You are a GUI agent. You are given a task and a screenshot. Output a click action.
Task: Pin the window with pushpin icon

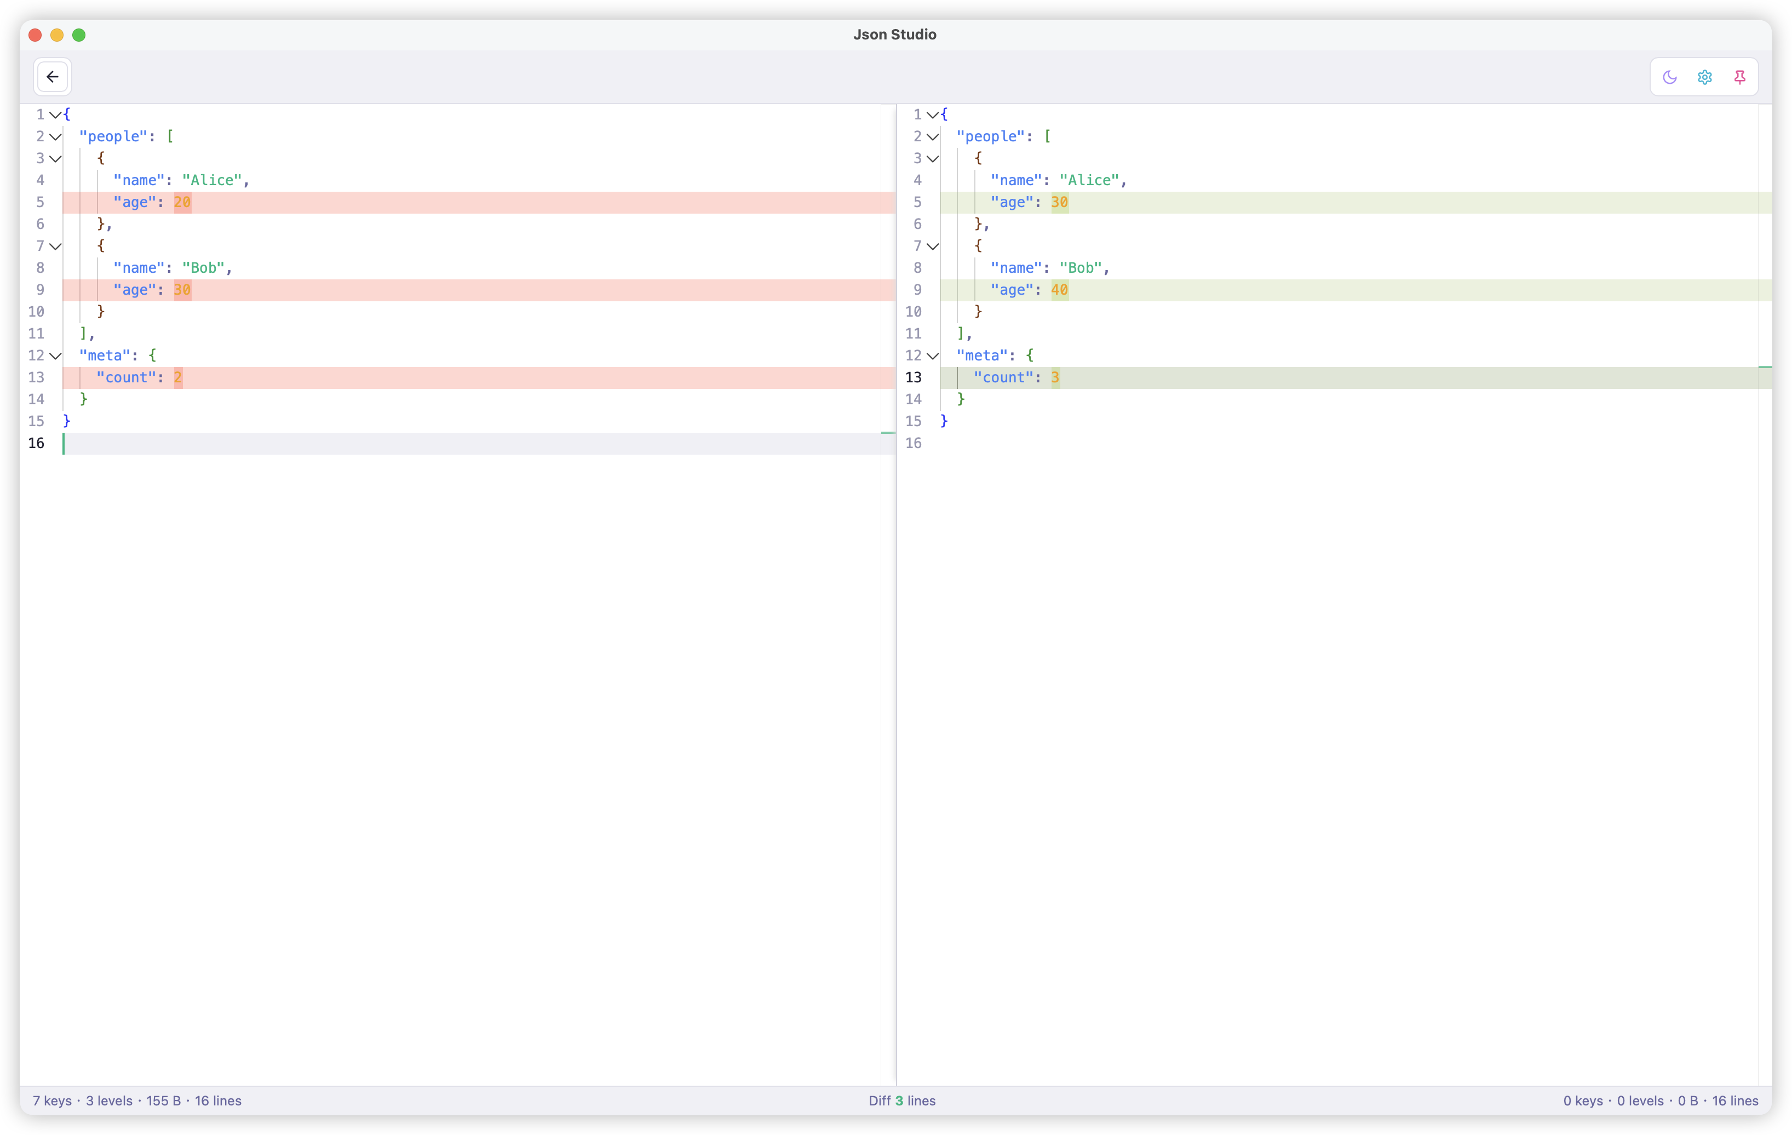click(x=1739, y=77)
